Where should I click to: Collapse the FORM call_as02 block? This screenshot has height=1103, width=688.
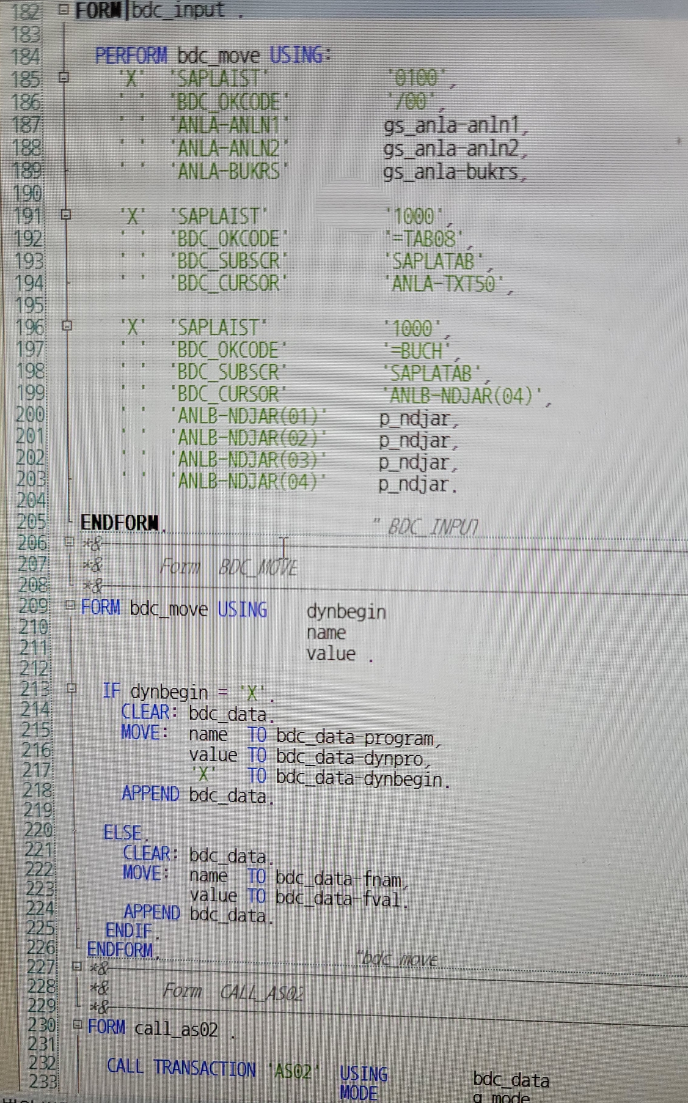tap(77, 1024)
